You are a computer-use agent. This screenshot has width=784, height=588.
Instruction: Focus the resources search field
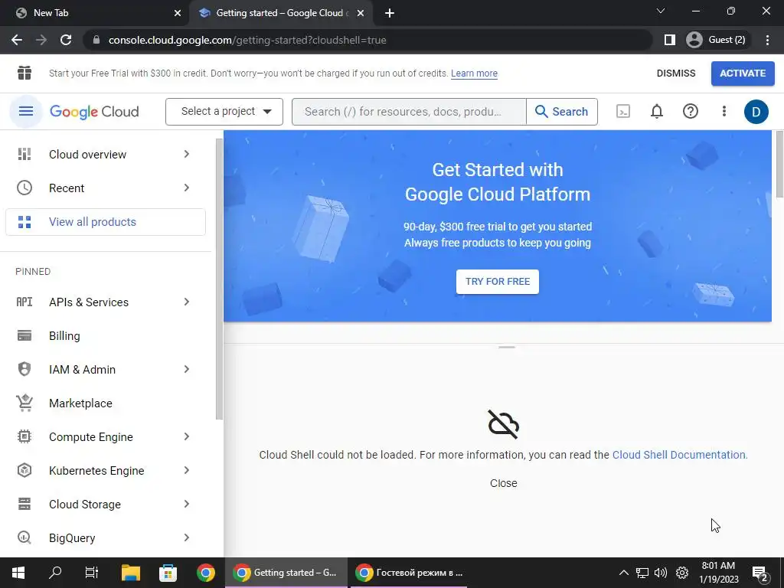409,112
